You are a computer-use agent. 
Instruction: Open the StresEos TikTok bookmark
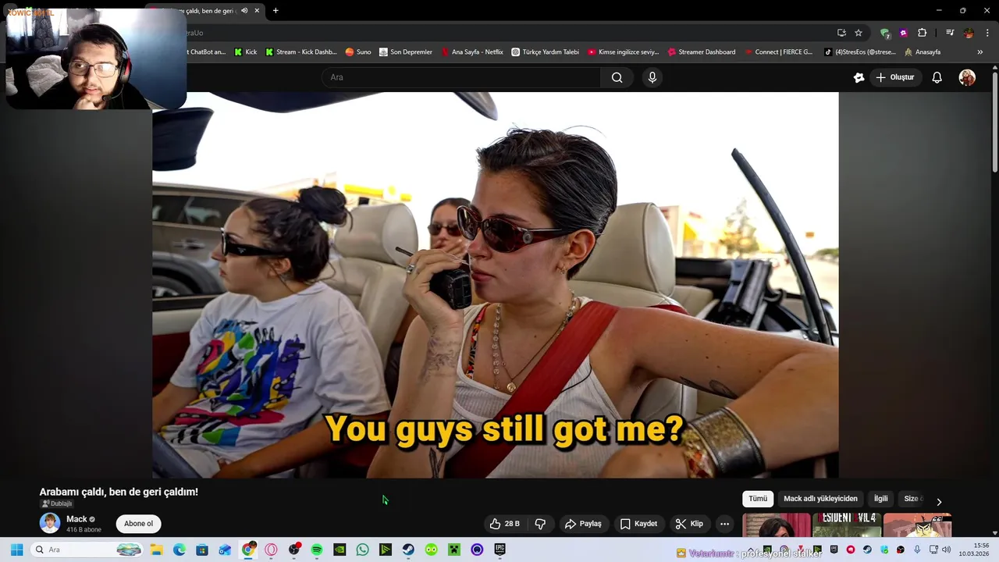pos(860,52)
